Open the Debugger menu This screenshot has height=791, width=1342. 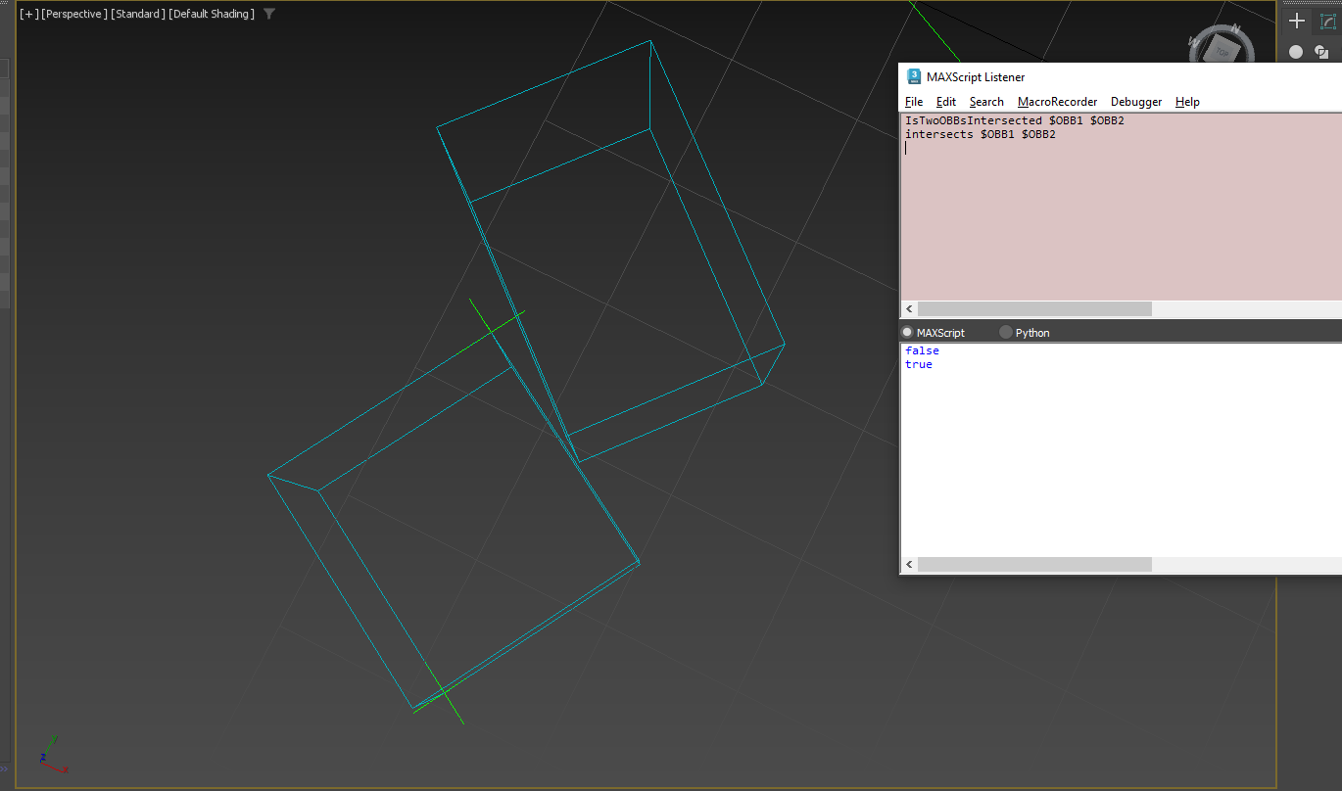[x=1135, y=101]
